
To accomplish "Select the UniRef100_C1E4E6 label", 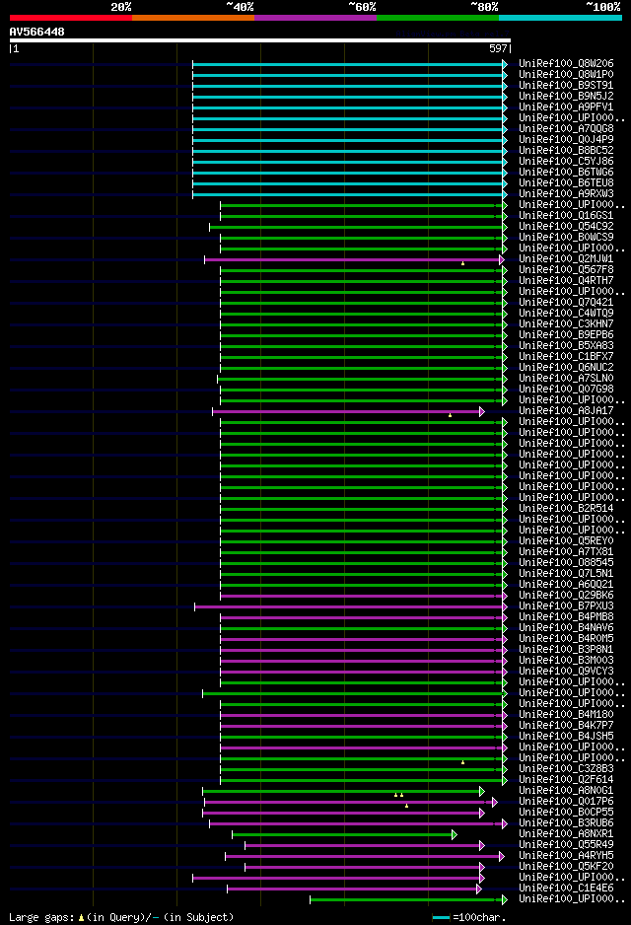I will pos(566,888).
